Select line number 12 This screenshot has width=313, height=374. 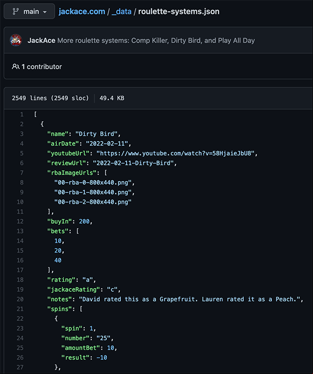(x=20, y=222)
